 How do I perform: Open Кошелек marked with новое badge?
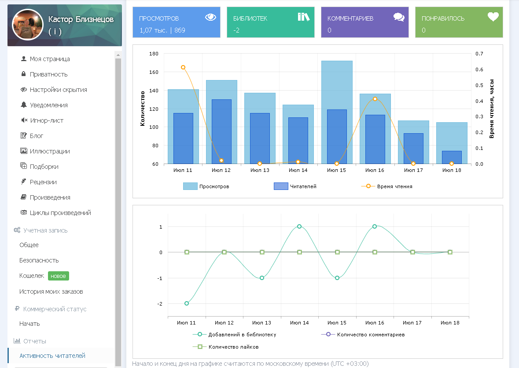coord(32,276)
